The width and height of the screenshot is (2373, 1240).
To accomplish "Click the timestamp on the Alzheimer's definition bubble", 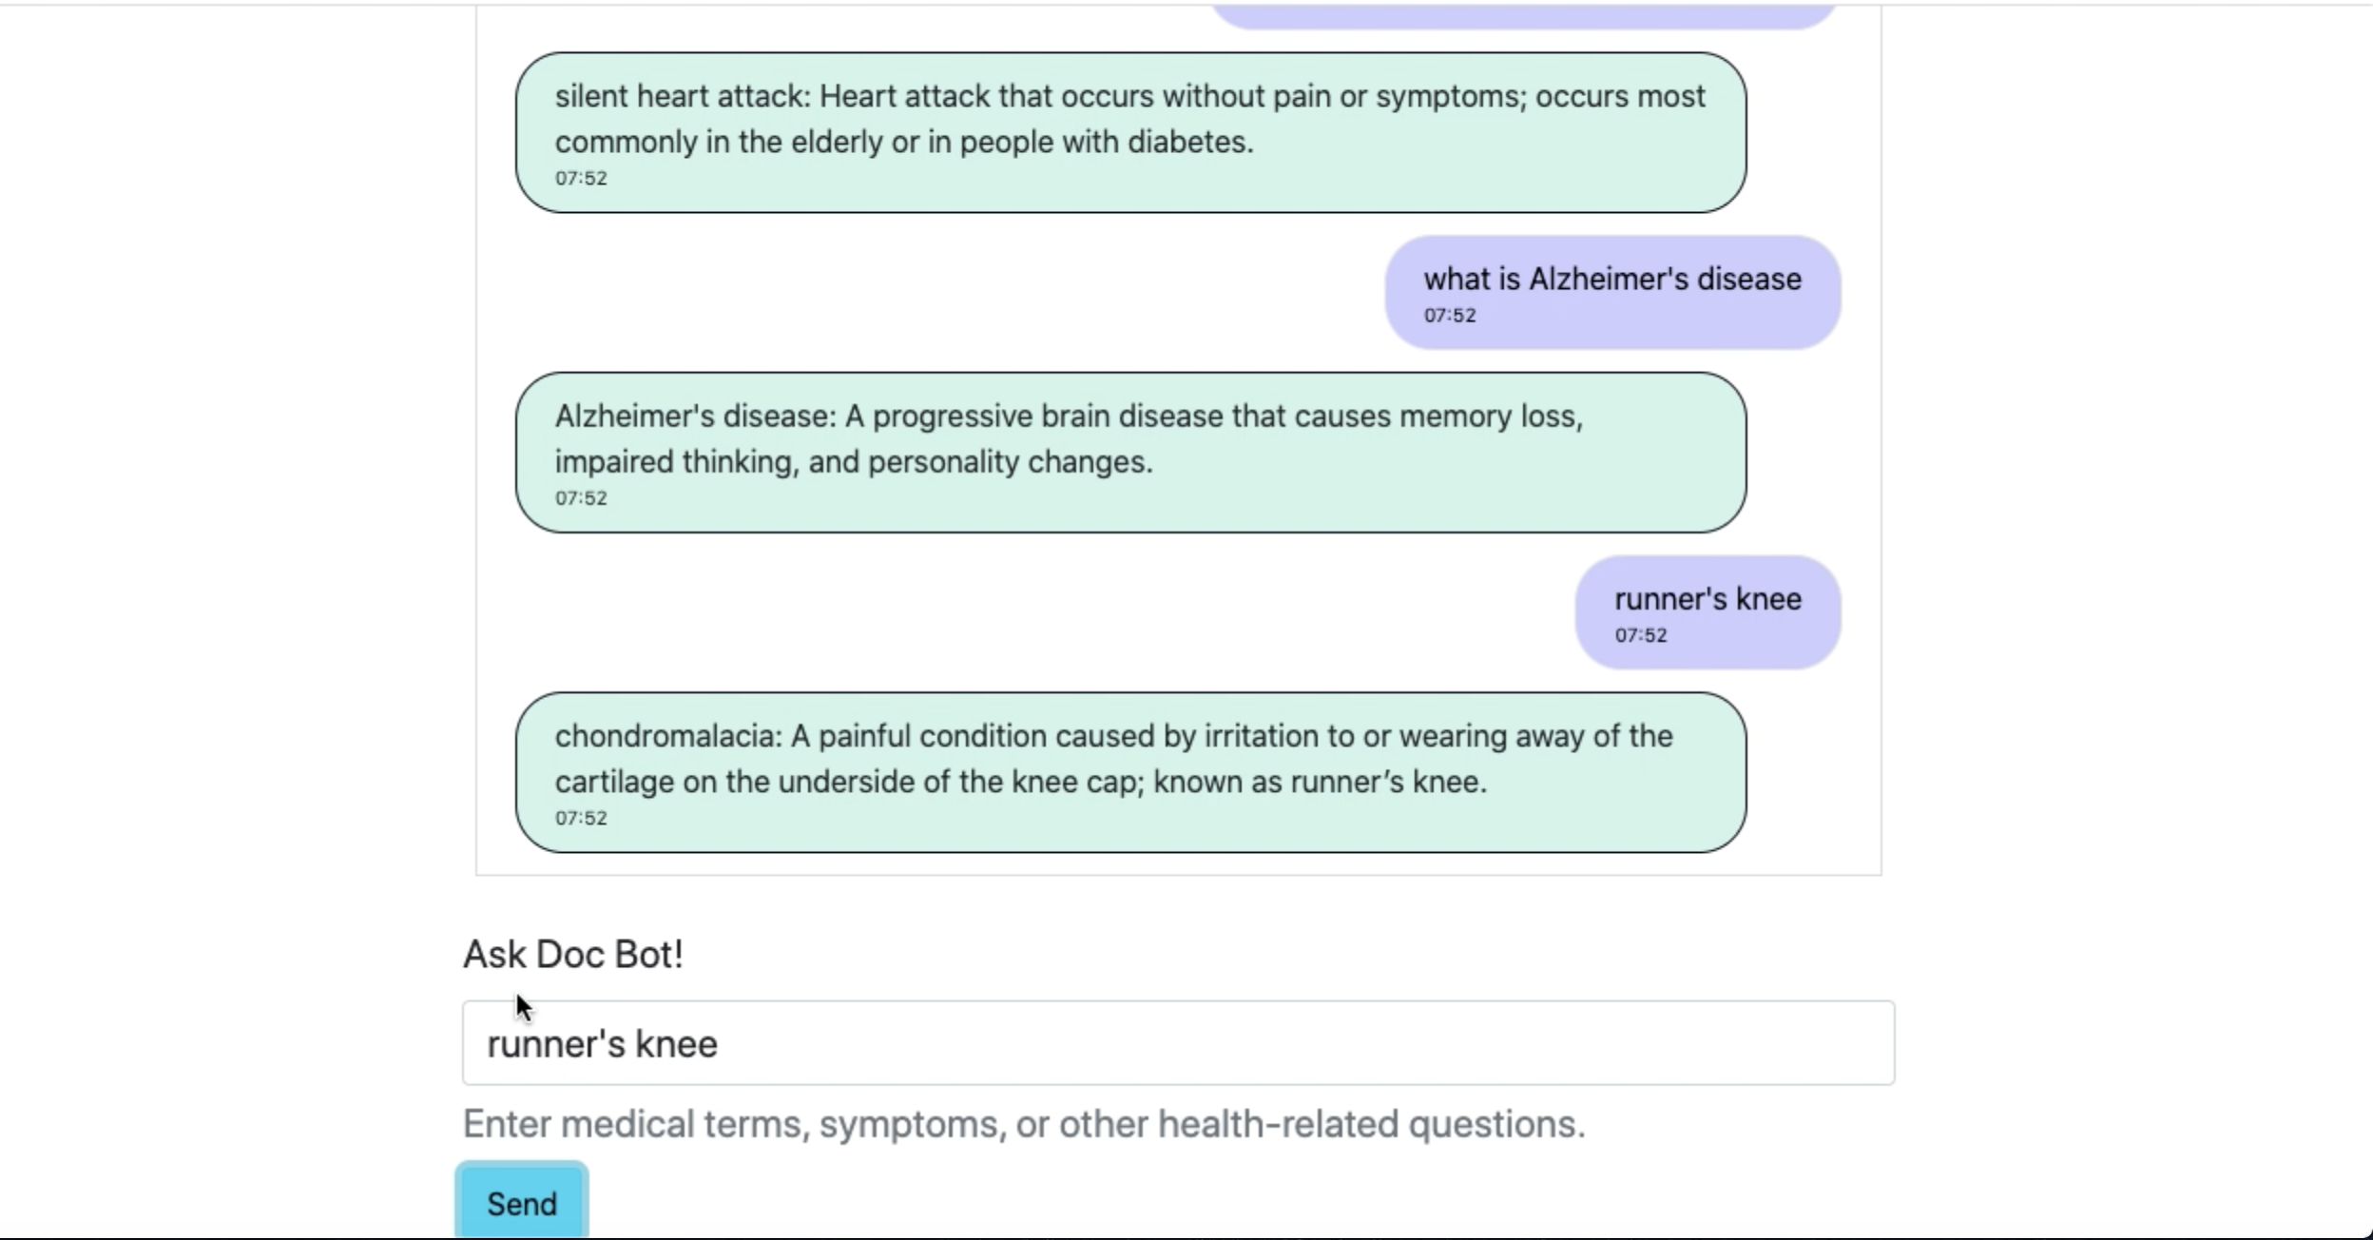I will click(580, 496).
